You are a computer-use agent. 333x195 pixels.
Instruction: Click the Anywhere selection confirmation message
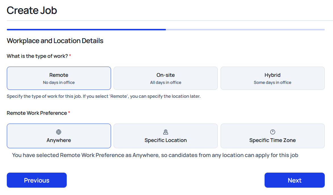point(155,155)
